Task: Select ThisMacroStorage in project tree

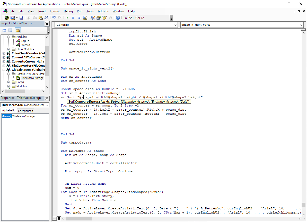Action: point(32,78)
